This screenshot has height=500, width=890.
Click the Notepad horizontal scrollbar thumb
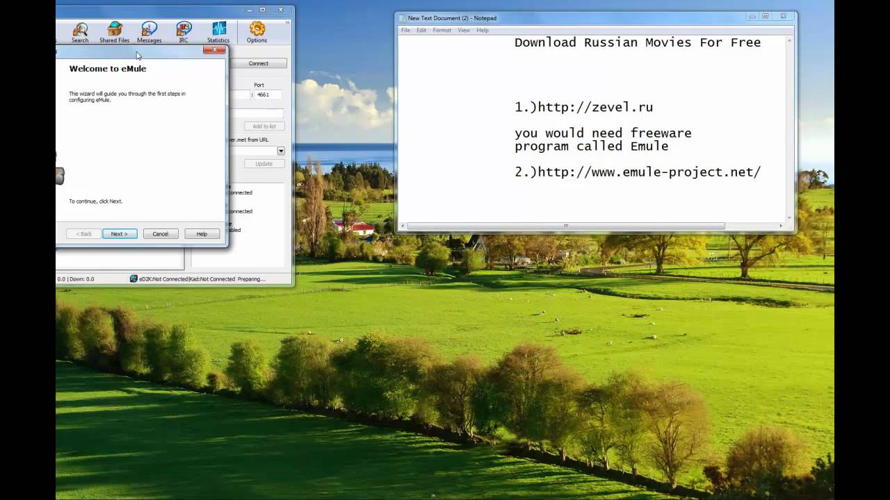[x=566, y=226]
